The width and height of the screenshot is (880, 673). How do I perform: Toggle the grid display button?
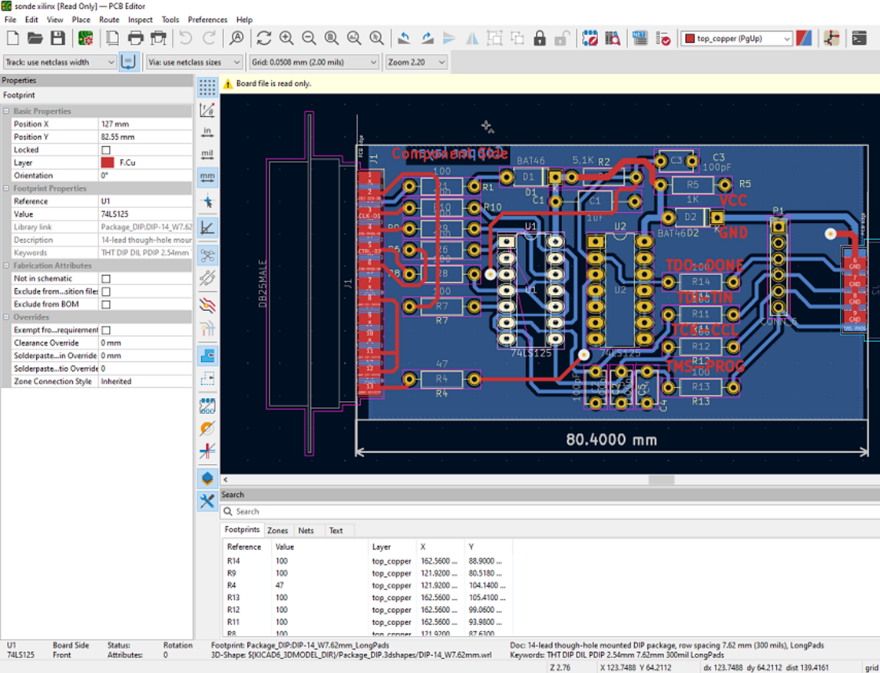coord(207,86)
